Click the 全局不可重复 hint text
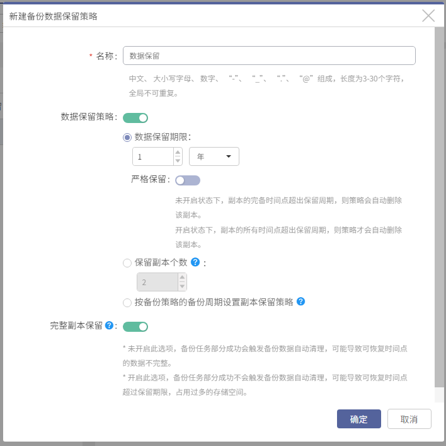The height and width of the screenshot is (446, 446). [154, 93]
